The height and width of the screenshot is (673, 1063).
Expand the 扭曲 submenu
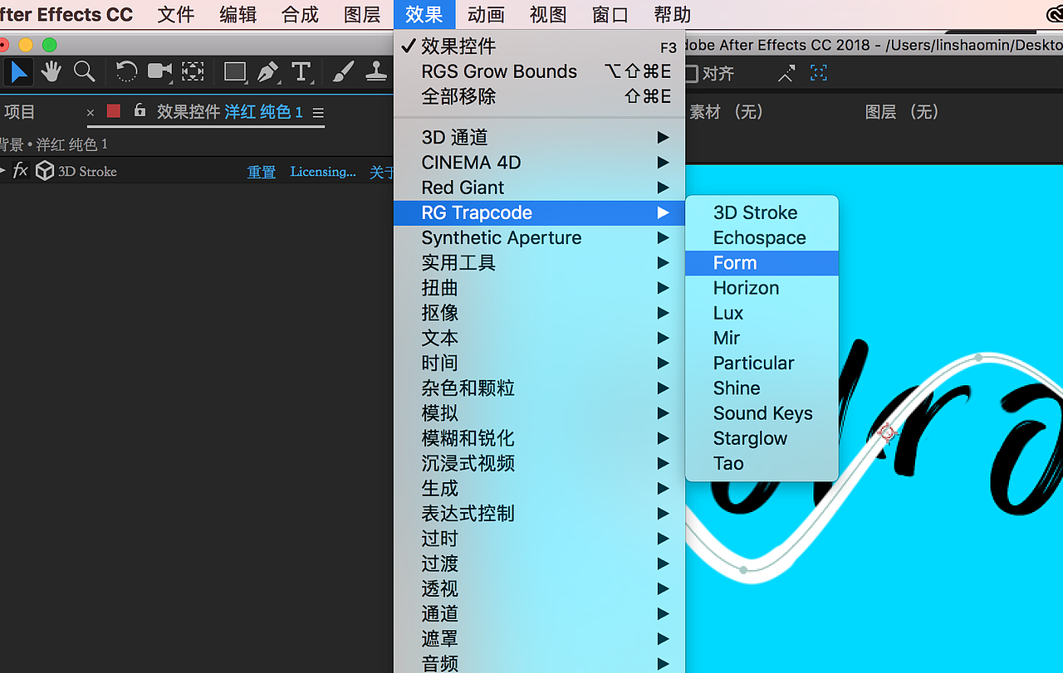(x=540, y=287)
